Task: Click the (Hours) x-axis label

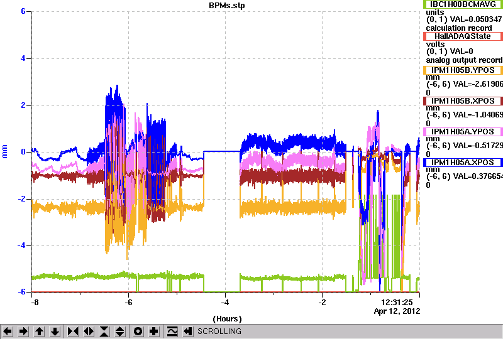Action: [x=227, y=319]
